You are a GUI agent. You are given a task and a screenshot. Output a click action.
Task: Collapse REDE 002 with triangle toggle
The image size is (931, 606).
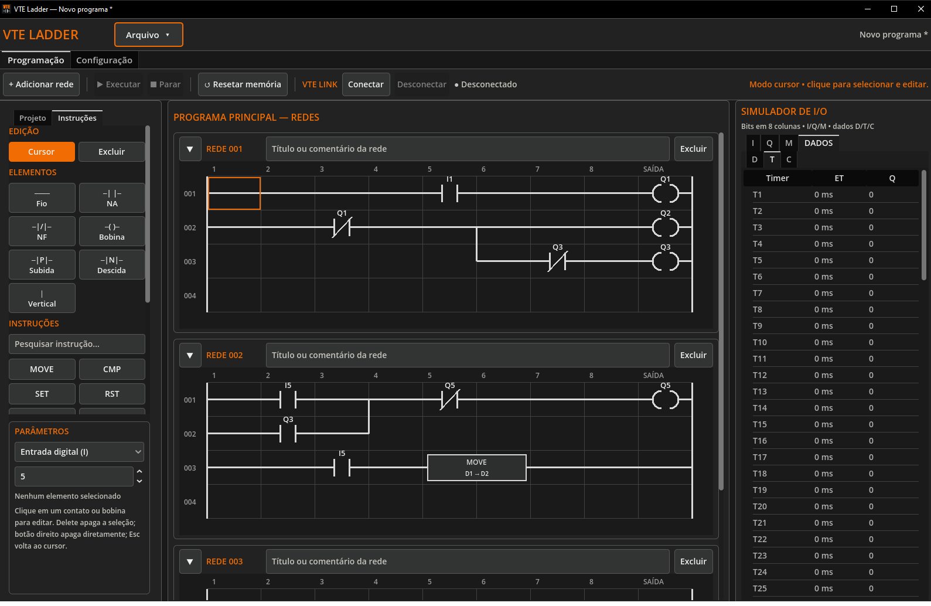(190, 355)
